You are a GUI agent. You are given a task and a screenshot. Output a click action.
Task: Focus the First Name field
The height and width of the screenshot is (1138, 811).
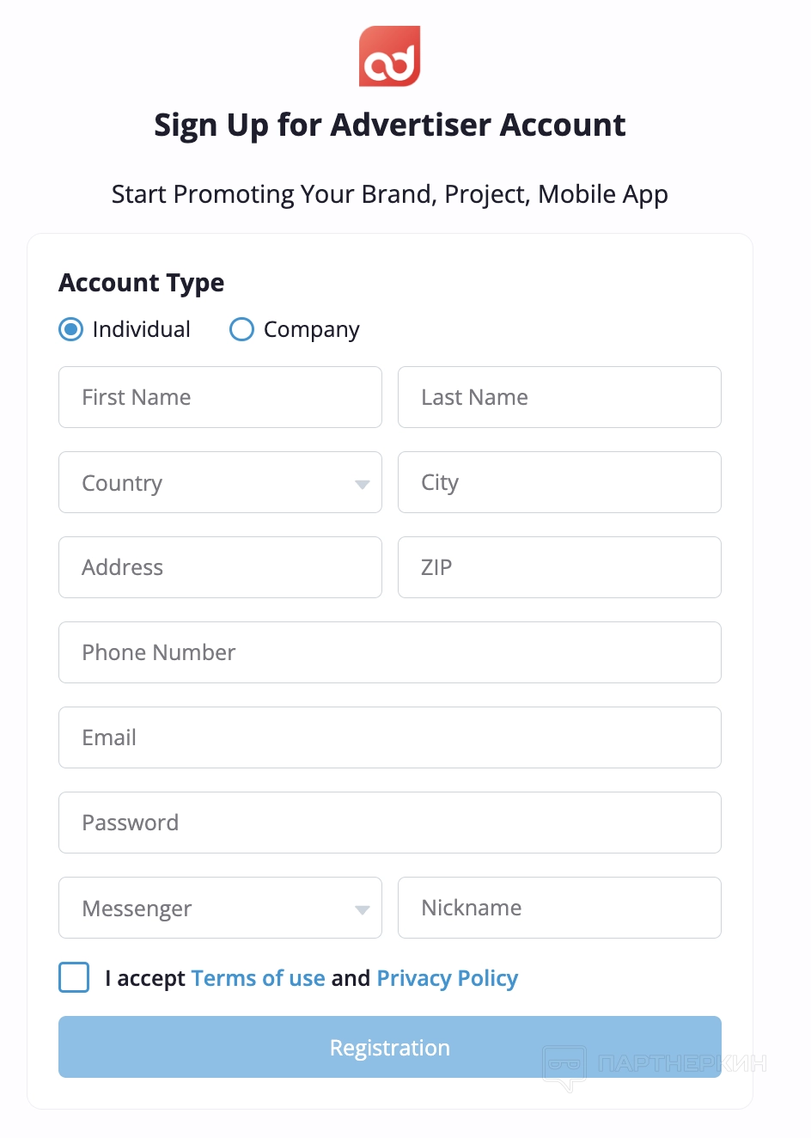point(220,397)
